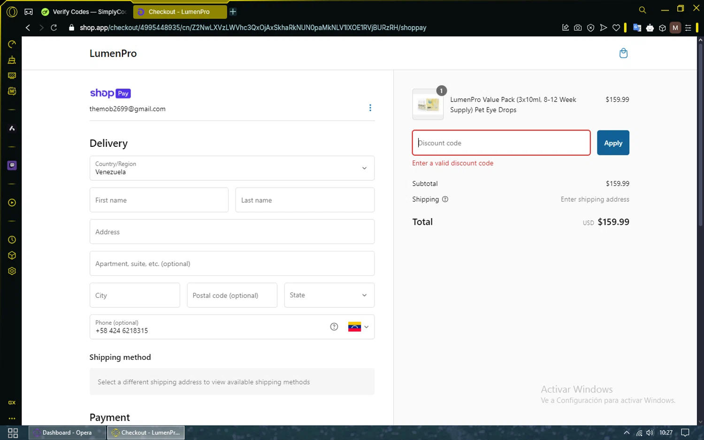The width and height of the screenshot is (704, 440).
Task: Open the Player icon in the sidebar
Action: (12, 203)
